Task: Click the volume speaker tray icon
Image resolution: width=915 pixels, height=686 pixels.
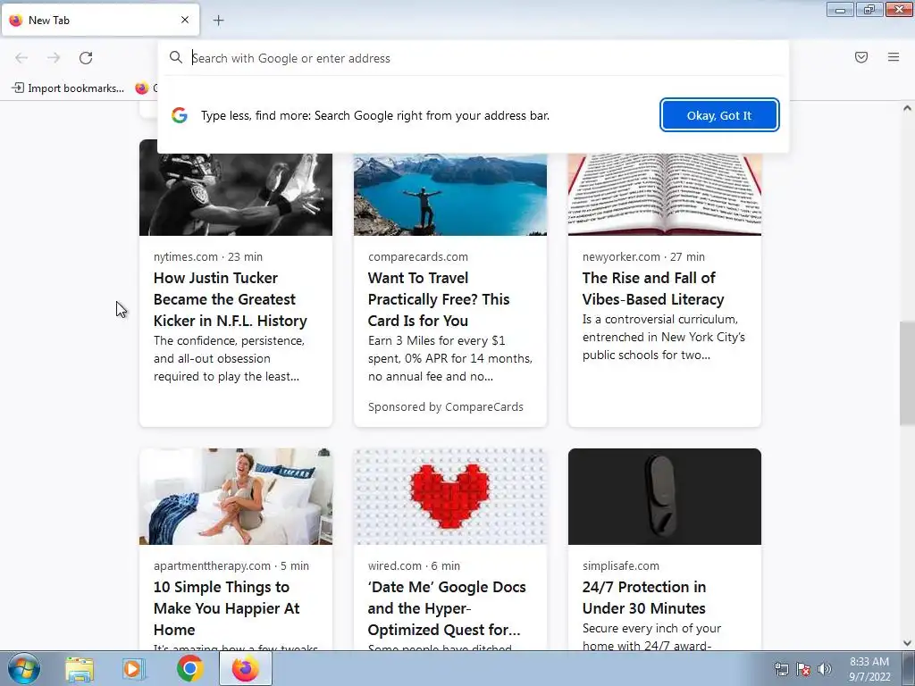Action: pyautogui.click(x=825, y=669)
